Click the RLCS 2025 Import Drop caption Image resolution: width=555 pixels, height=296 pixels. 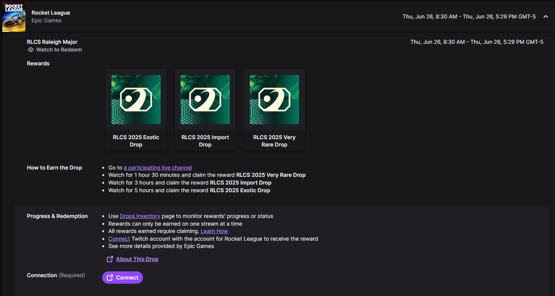point(205,141)
